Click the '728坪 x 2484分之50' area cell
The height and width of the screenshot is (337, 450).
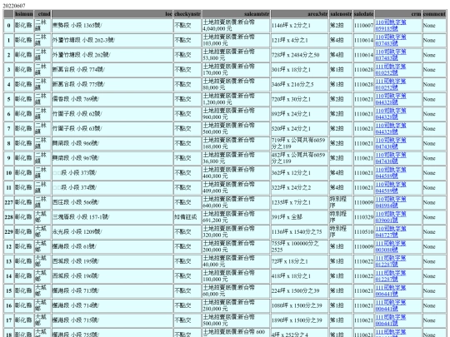point(300,55)
